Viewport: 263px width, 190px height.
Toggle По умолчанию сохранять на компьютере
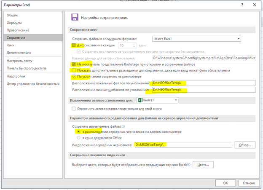click(x=74, y=77)
